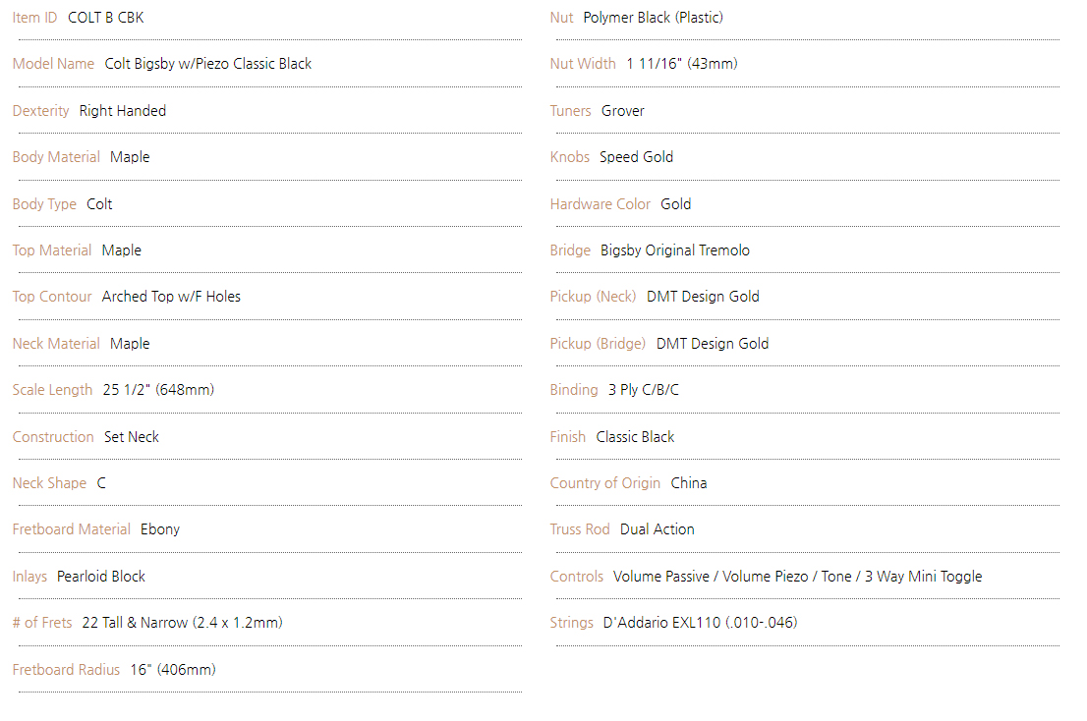Screen dimensions: 1087x721
Task: Click Arched Top w/F Holes text
Action: click(171, 297)
